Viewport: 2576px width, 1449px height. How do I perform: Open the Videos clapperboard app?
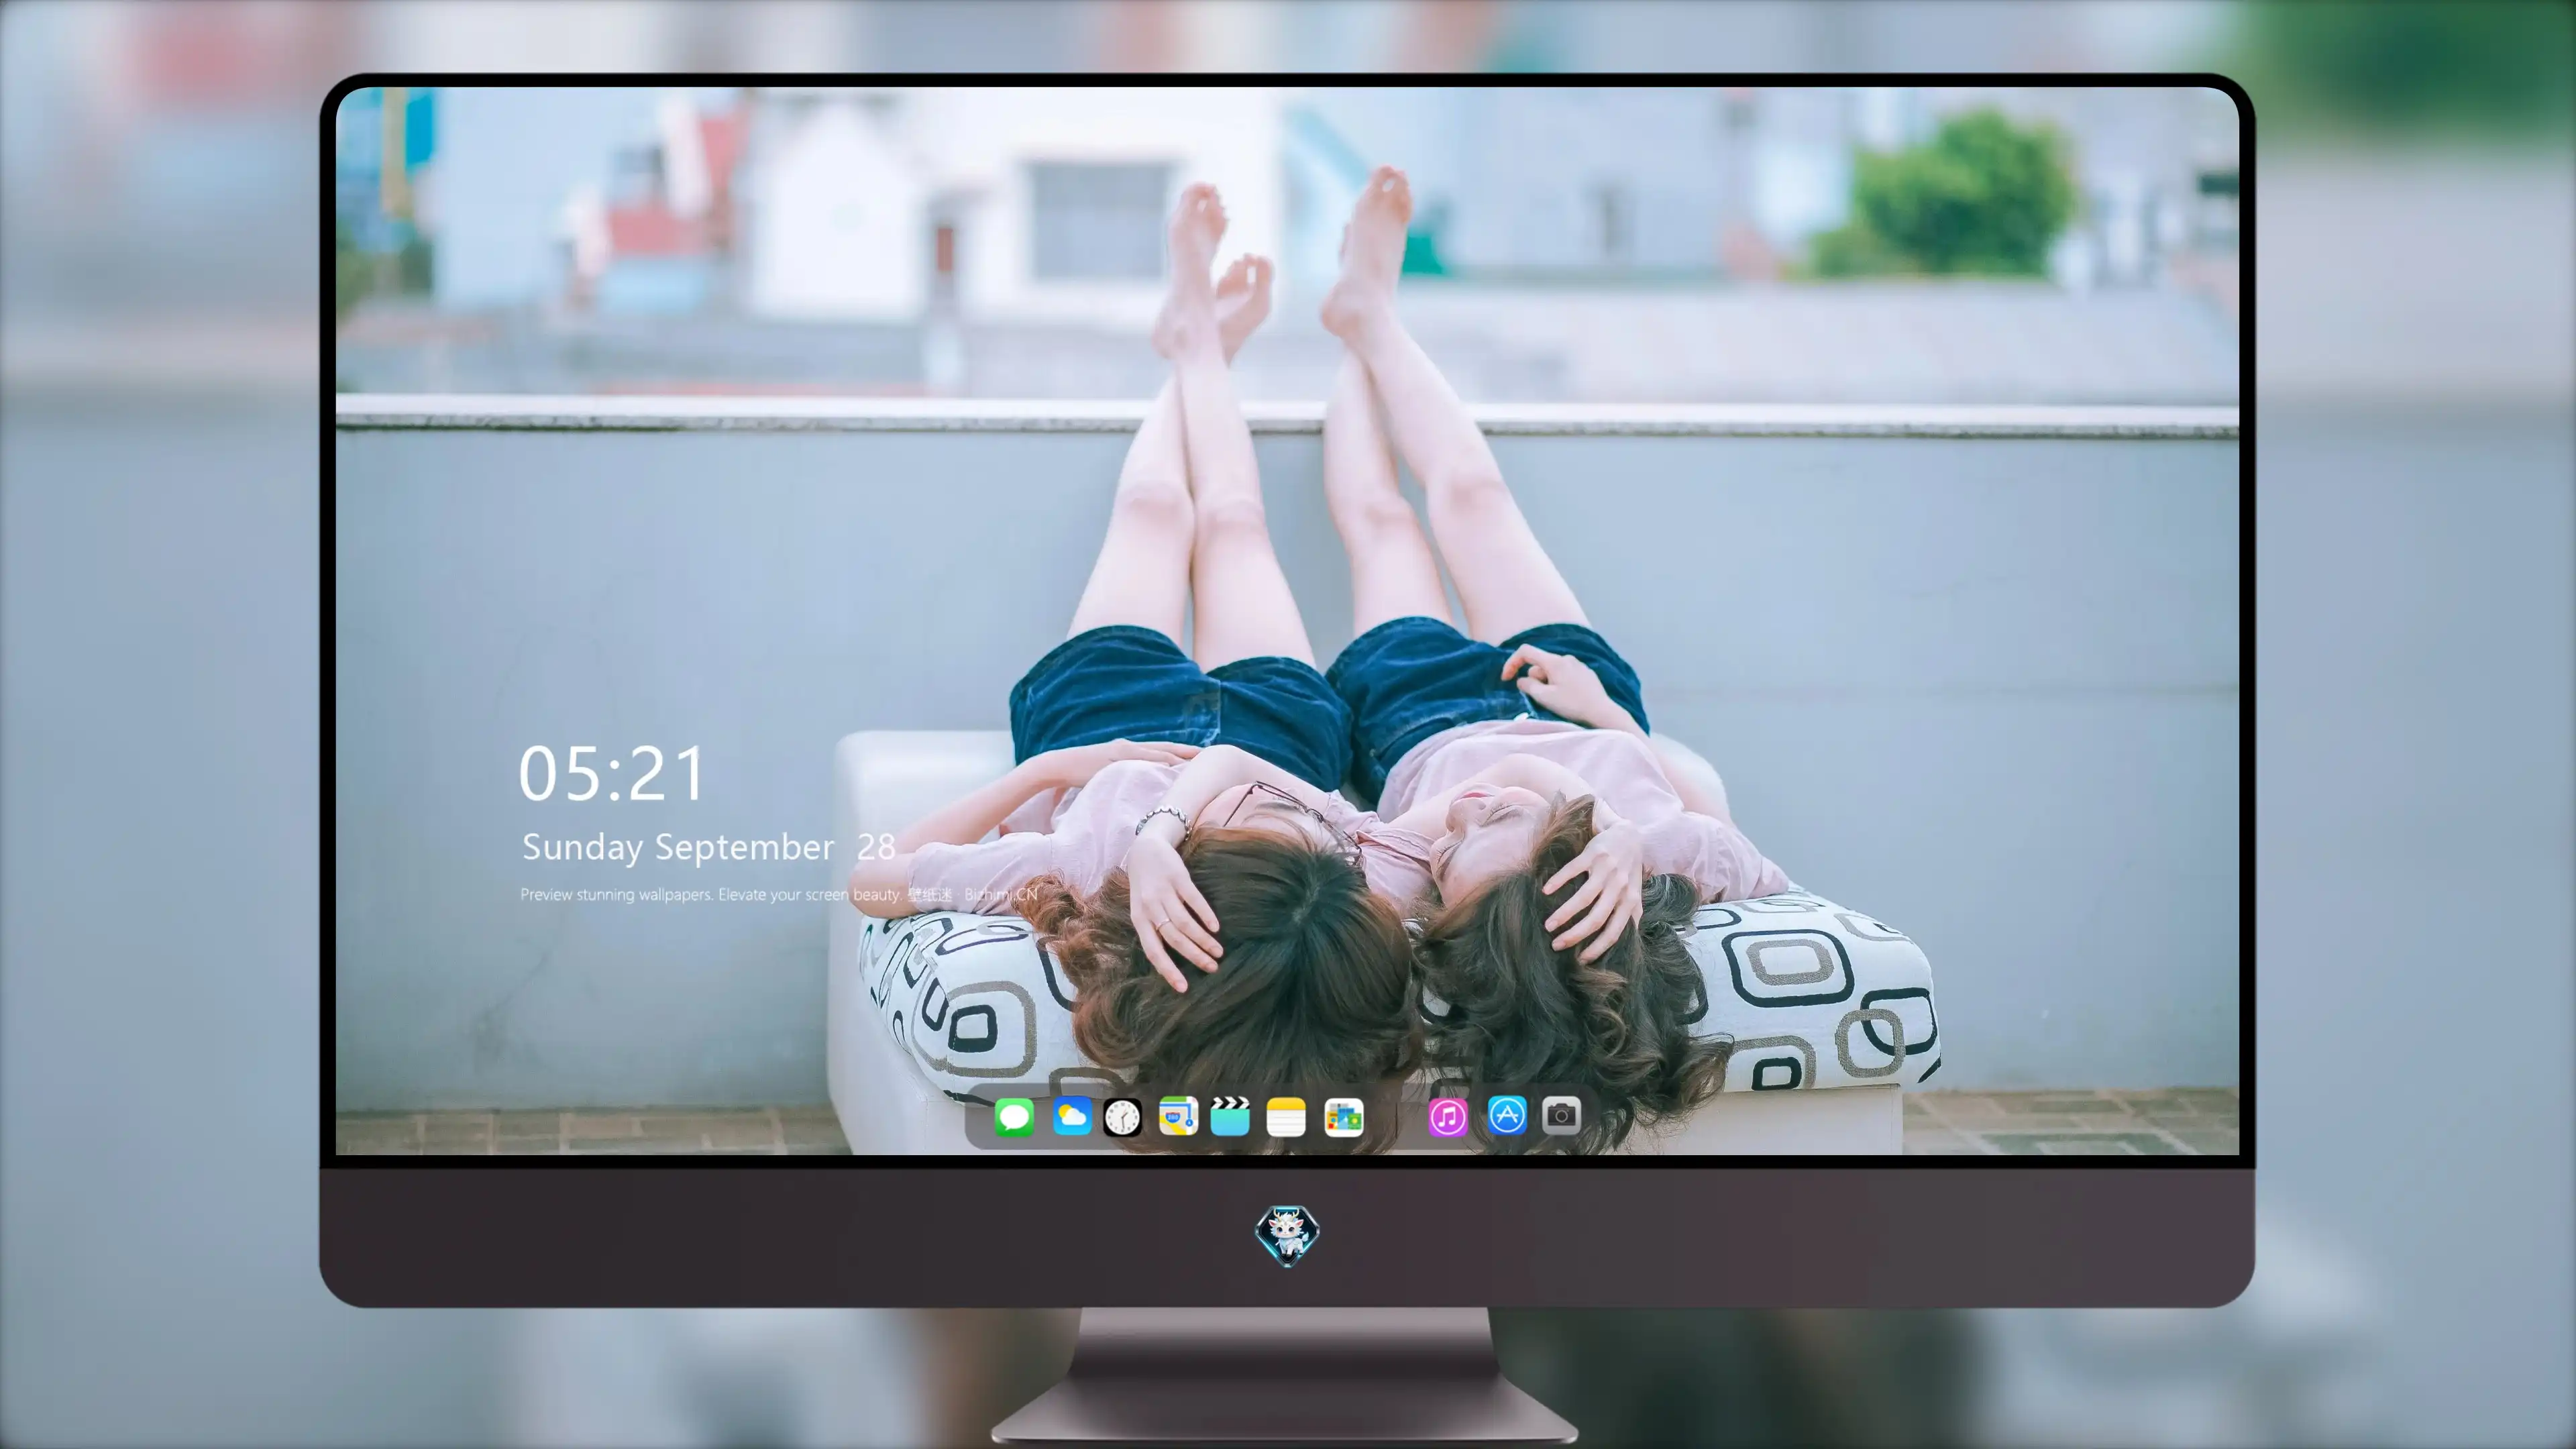(1230, 1117)
